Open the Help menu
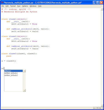The image size is (104, 110). point(40,6)
